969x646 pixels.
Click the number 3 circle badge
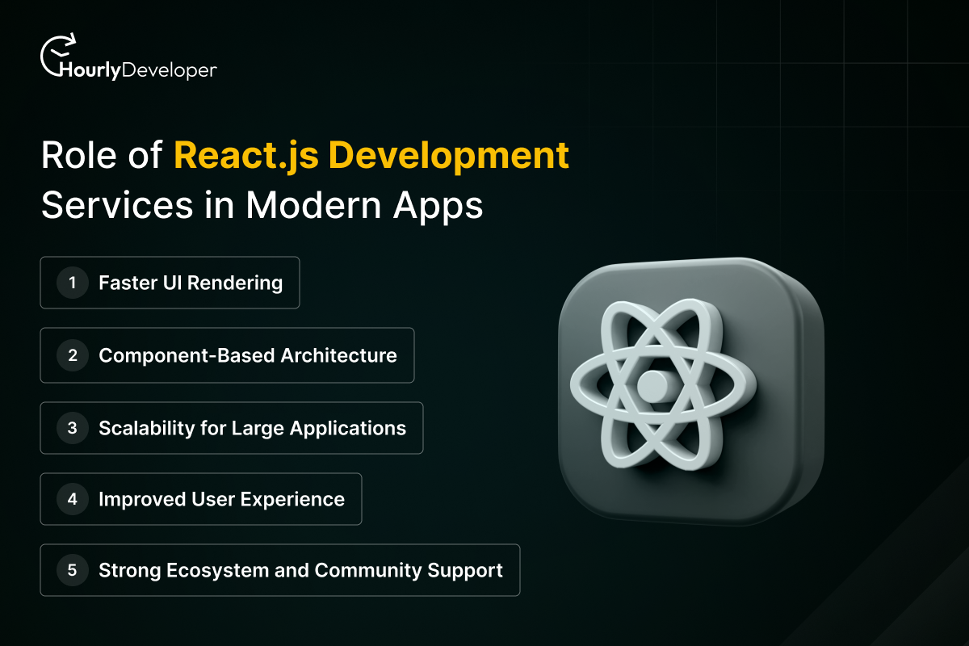click(72, 428)
